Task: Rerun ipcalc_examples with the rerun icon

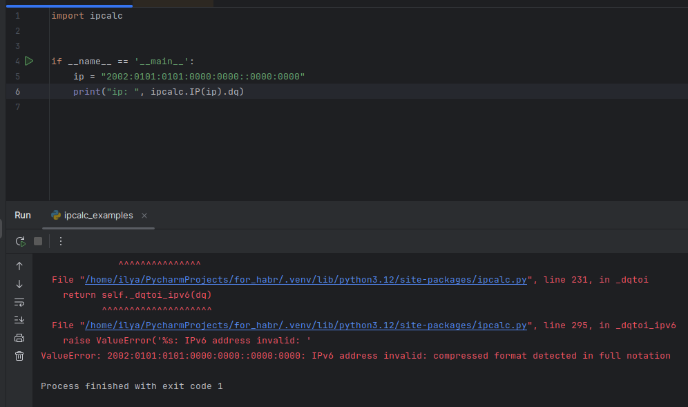Action: (x=20, y=241)
